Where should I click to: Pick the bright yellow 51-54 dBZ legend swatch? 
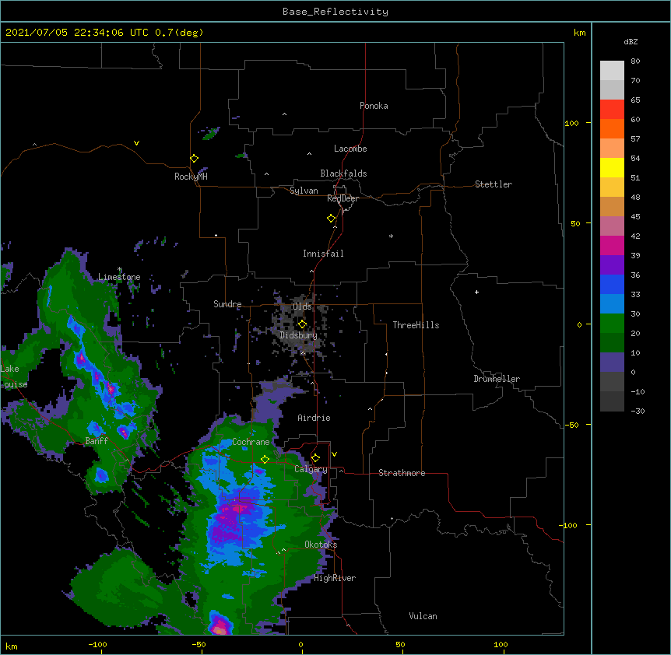coord(612,168)
